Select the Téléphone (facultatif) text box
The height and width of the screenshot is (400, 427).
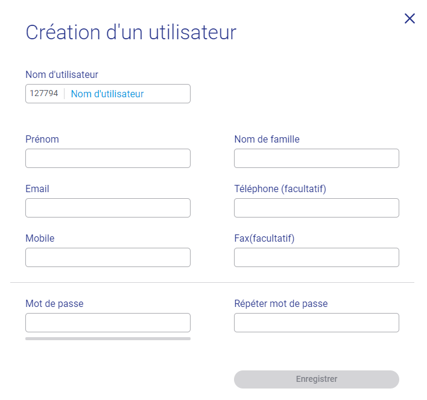(x=317, y=208)
